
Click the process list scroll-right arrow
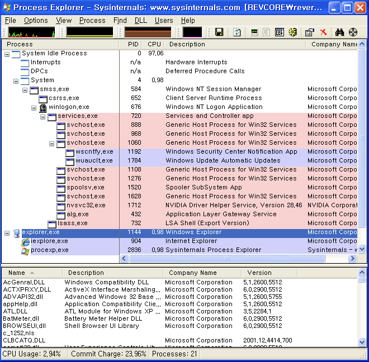352,259
